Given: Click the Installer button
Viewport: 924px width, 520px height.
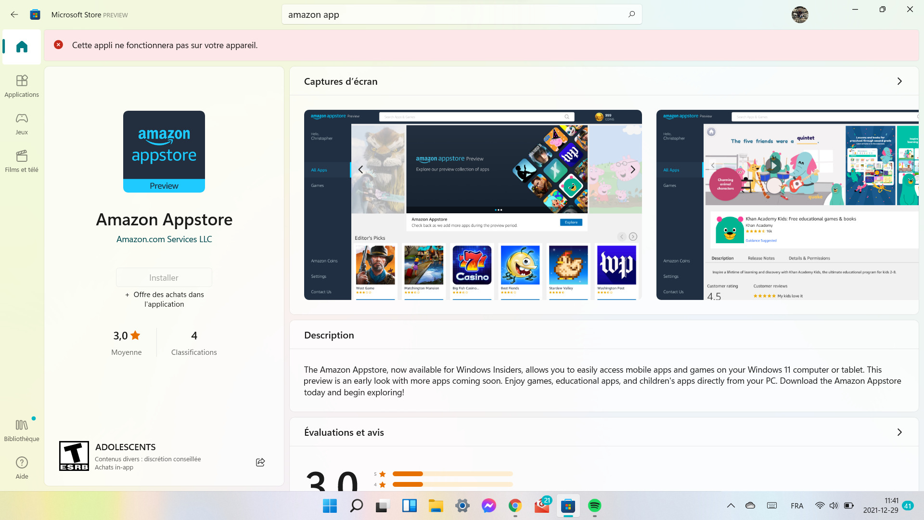Looking at the screenshot, I should pyautogui.click(x=164, y=278).
